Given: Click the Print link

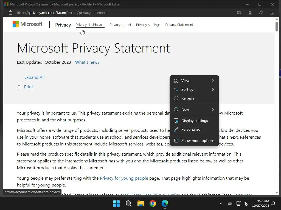Looking at the screenshot, I should click(29, 87).
